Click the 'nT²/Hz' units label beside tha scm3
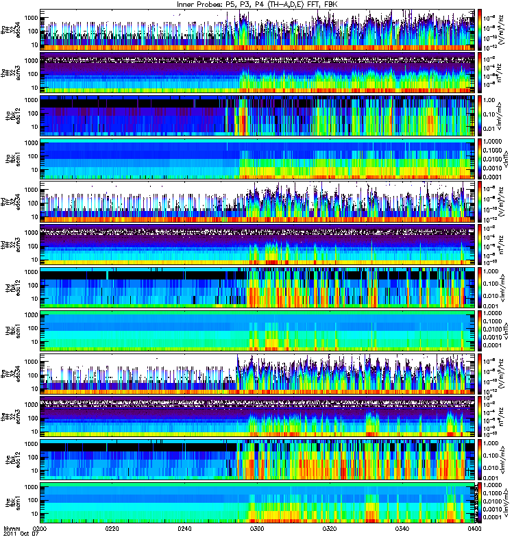 (x=500, y=73)
